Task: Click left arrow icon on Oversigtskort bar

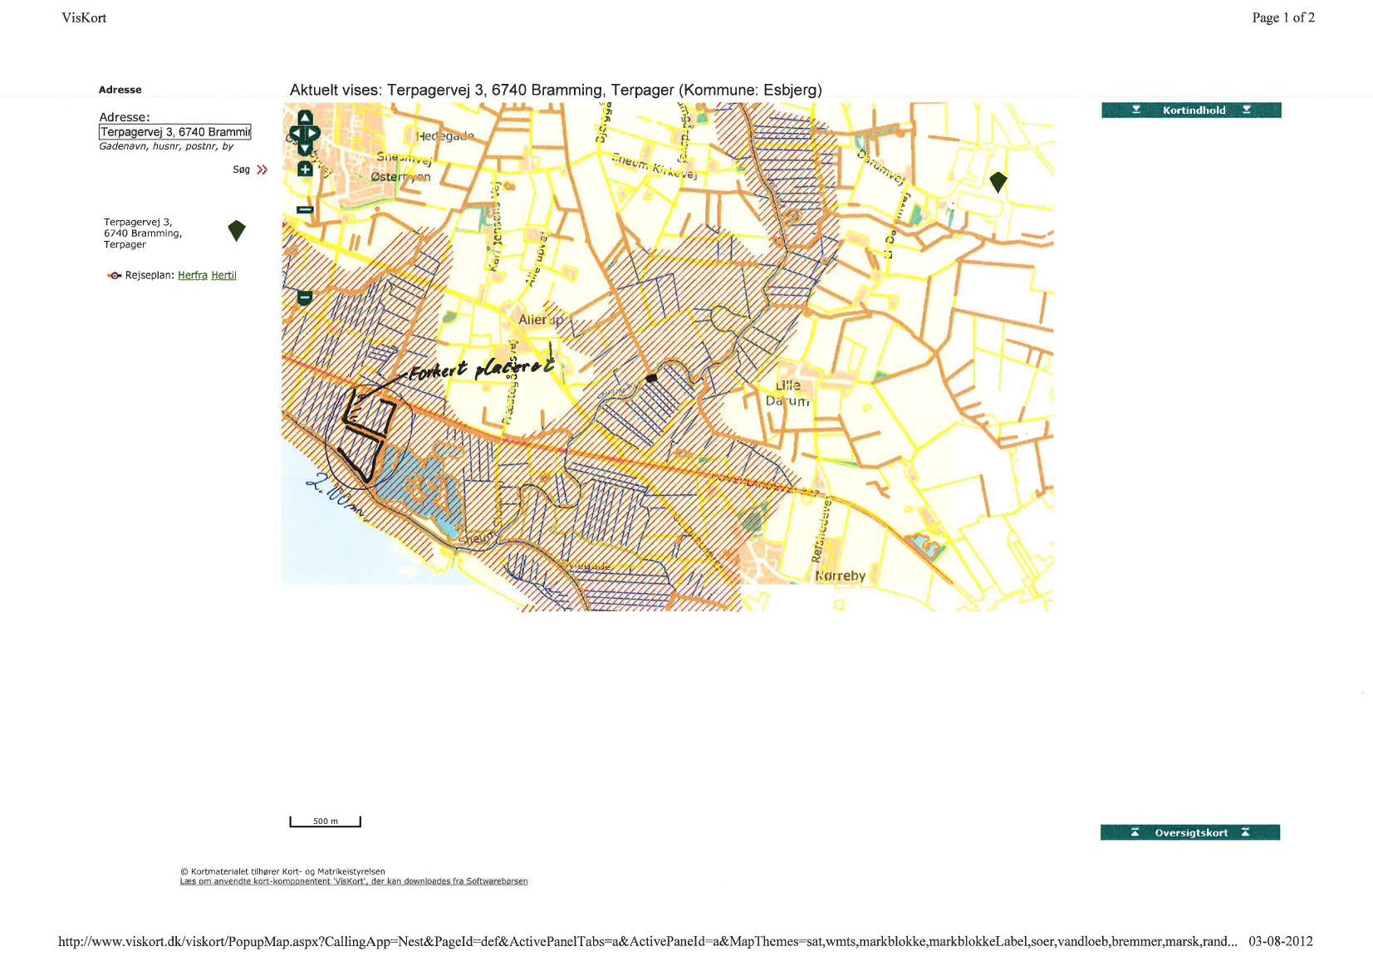Action: point(1135,832)
